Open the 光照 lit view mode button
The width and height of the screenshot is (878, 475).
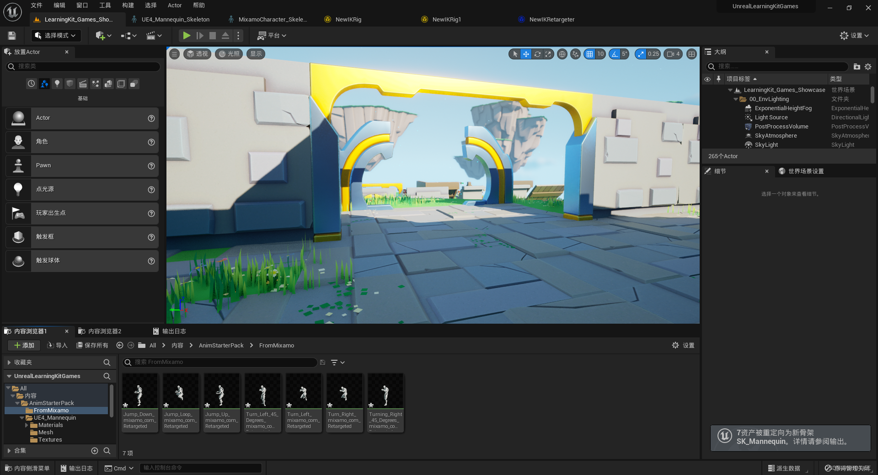(229, 54)
